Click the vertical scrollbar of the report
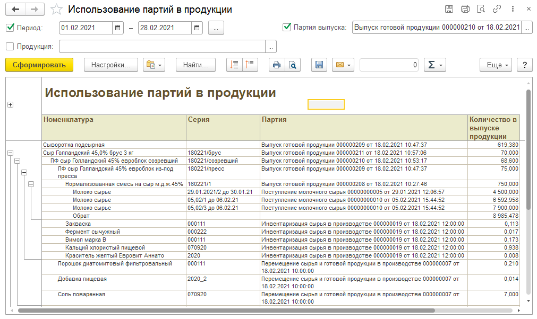This screenshot has height=319, width=537. tap(529, 148)
